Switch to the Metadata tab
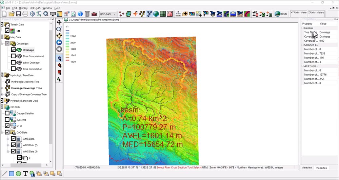The width and height of the screenshot is (339, 180). 306,168
